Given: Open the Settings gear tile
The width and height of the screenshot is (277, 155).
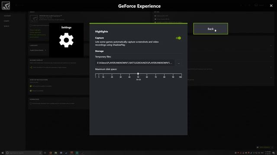Looking at the screenshot, I should (66, 40).
